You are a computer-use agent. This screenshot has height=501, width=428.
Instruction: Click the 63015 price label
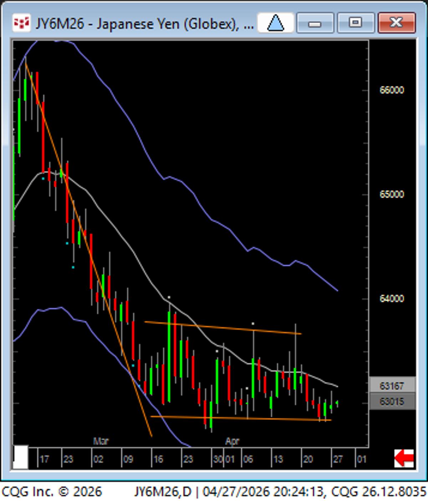point(392,402)
